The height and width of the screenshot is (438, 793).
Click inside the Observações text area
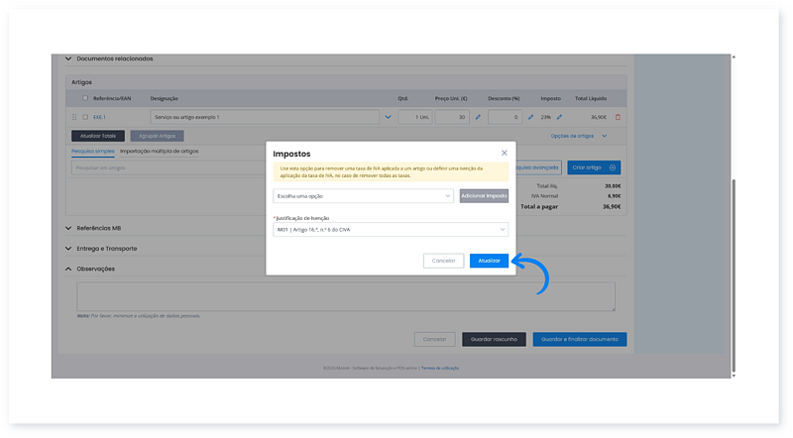pyautogui.click(x=346, y=295)
